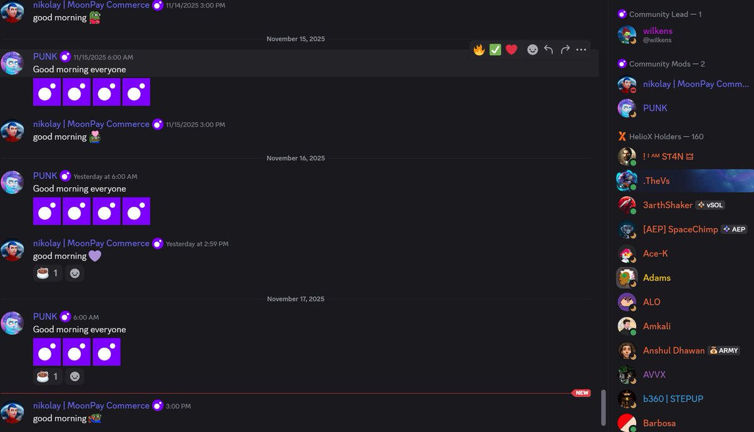Add reaction beside coffee on PUNK's 6:00 AM message

[x=75, y=377]
